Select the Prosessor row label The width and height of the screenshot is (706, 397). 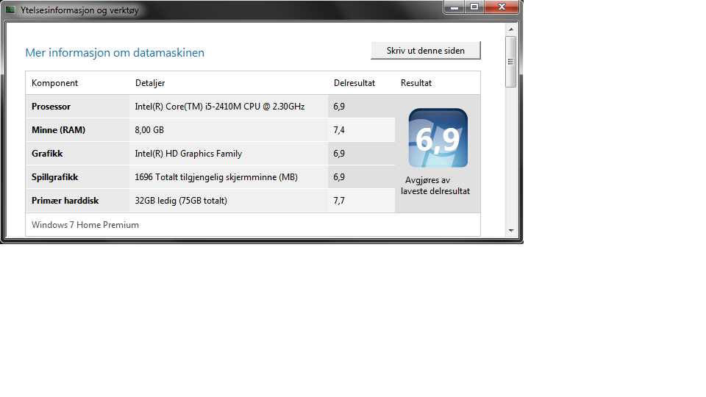(x=51, y=107)
